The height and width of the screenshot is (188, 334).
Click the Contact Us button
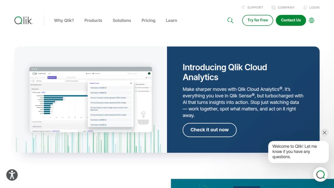291,20
